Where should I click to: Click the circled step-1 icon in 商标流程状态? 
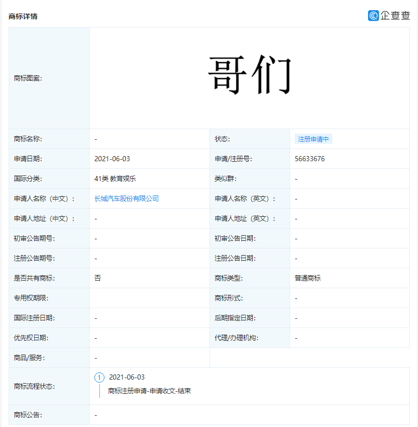pos(100,378)
